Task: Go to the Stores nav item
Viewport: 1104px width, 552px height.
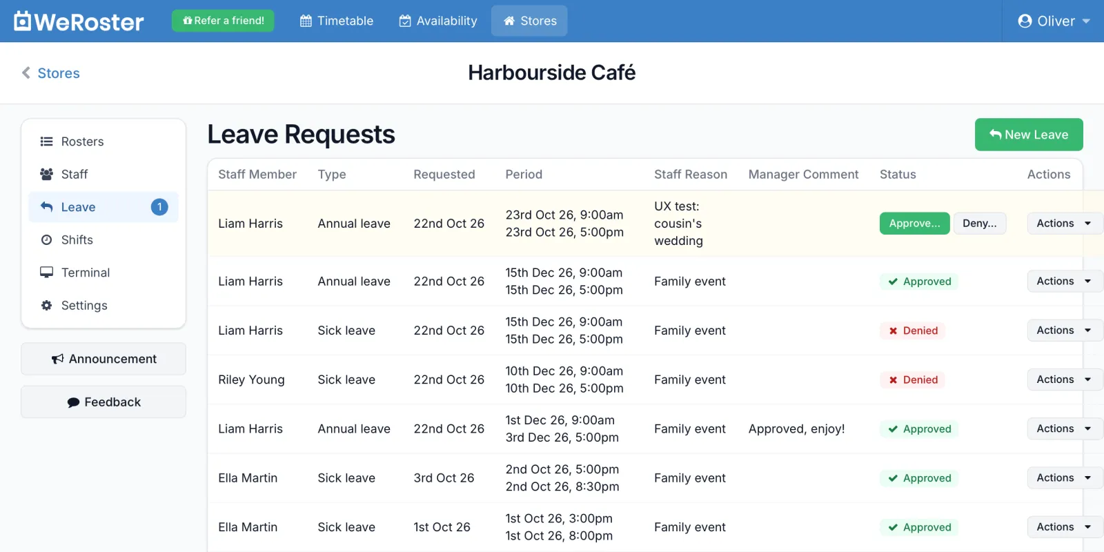Action: click(x=529, y=21)
